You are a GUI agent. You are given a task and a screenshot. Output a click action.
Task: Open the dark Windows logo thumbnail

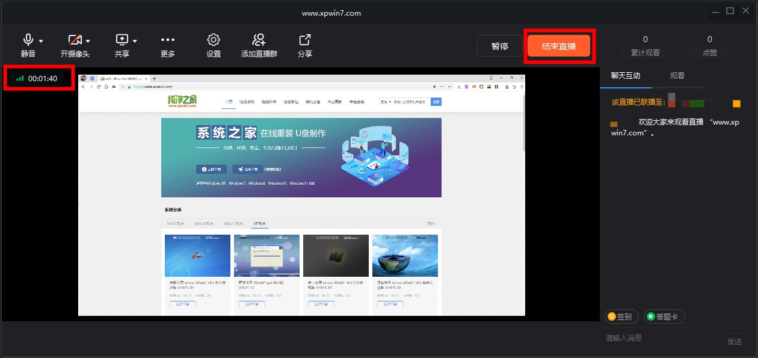(x=336, y=256)
